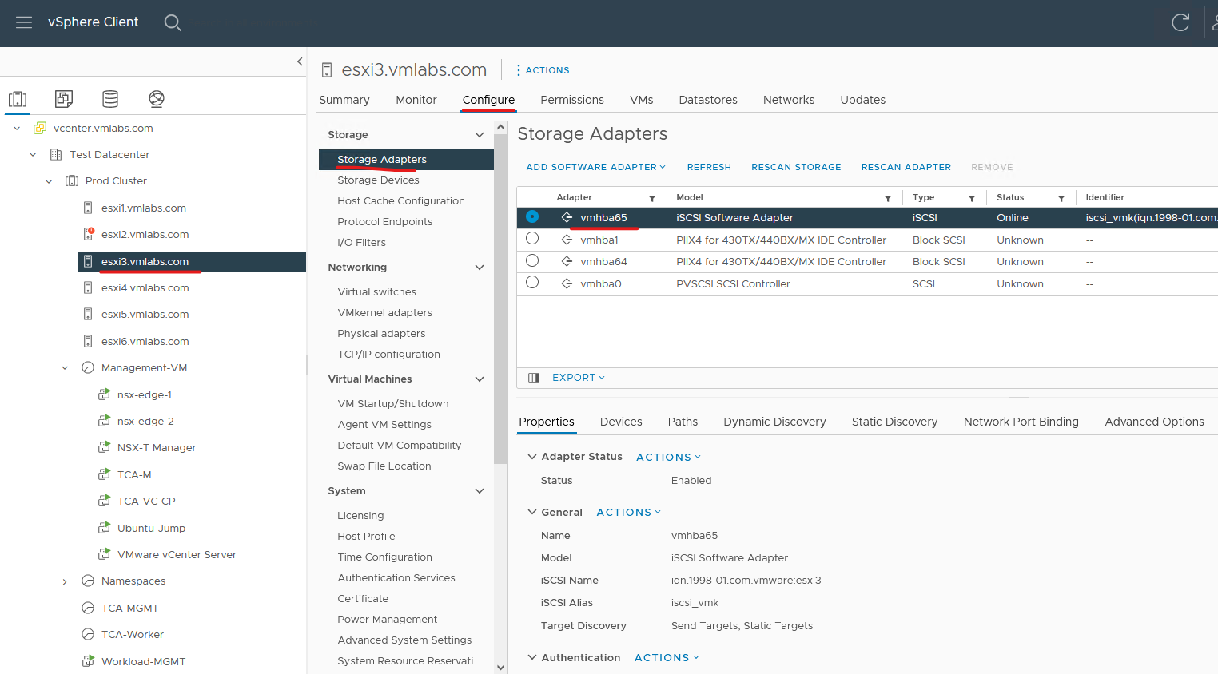1218x674 pixels.
Task: Open the Add Software Adapter dropdown
Action: click(x=596, y=167)
